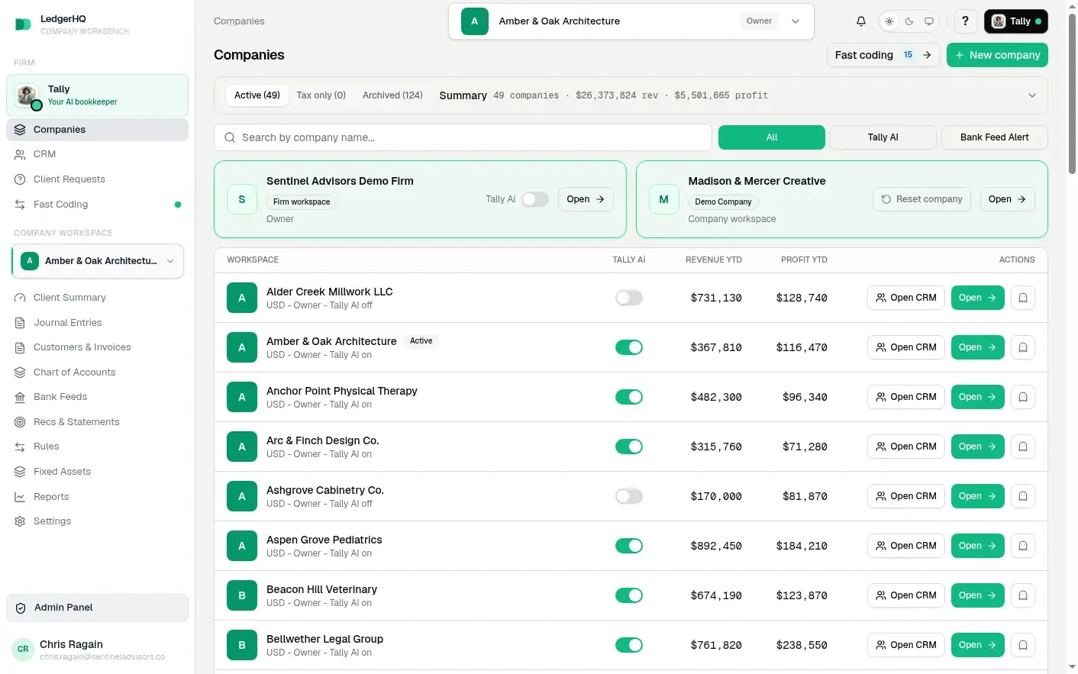Enable Tally AI for Alder Creek Millwork

coord(629,298)
